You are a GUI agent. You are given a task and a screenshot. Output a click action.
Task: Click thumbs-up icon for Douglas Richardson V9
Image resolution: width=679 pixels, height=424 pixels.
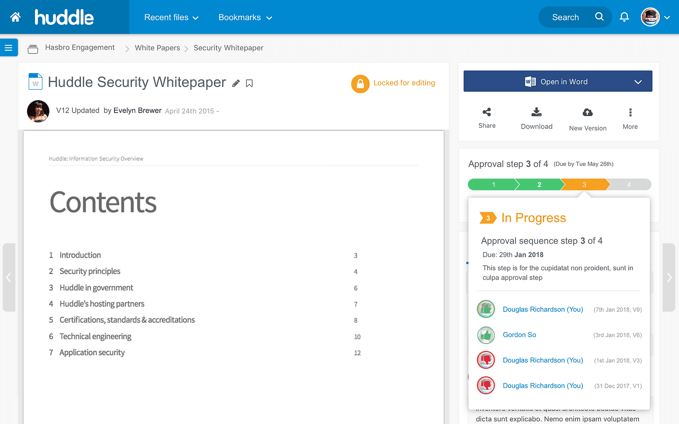click(486, 309)
